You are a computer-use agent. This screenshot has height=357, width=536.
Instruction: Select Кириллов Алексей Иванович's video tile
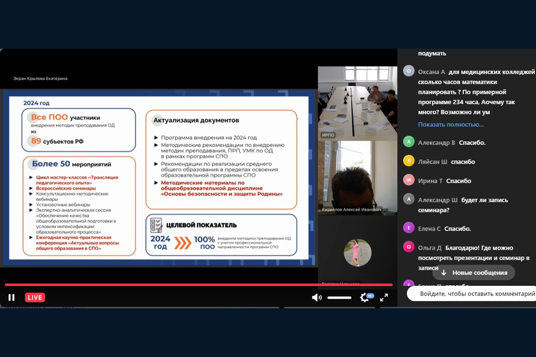click(x=358, y=178)
